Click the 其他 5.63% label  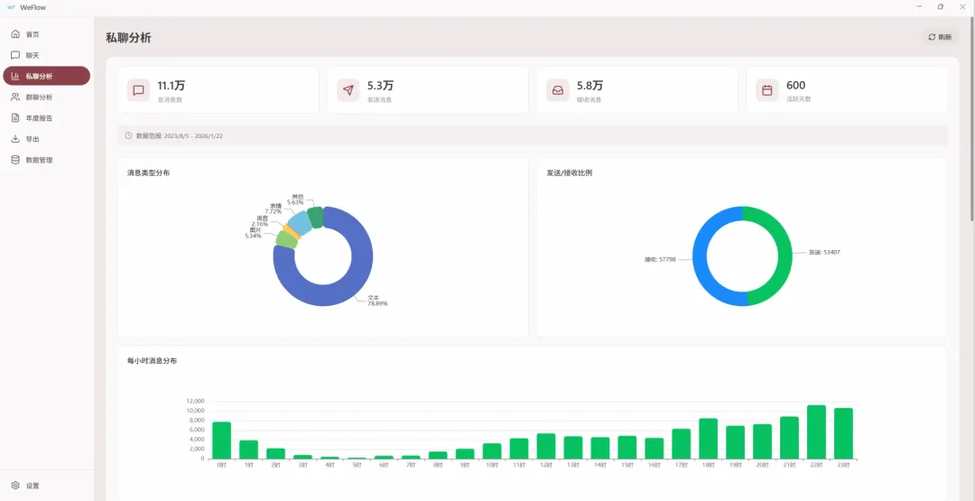click(x=295, y=199)
